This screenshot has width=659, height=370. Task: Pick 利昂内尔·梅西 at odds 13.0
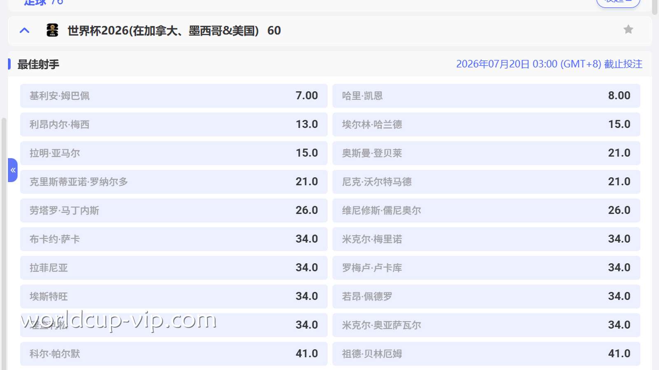coord(173,124)
